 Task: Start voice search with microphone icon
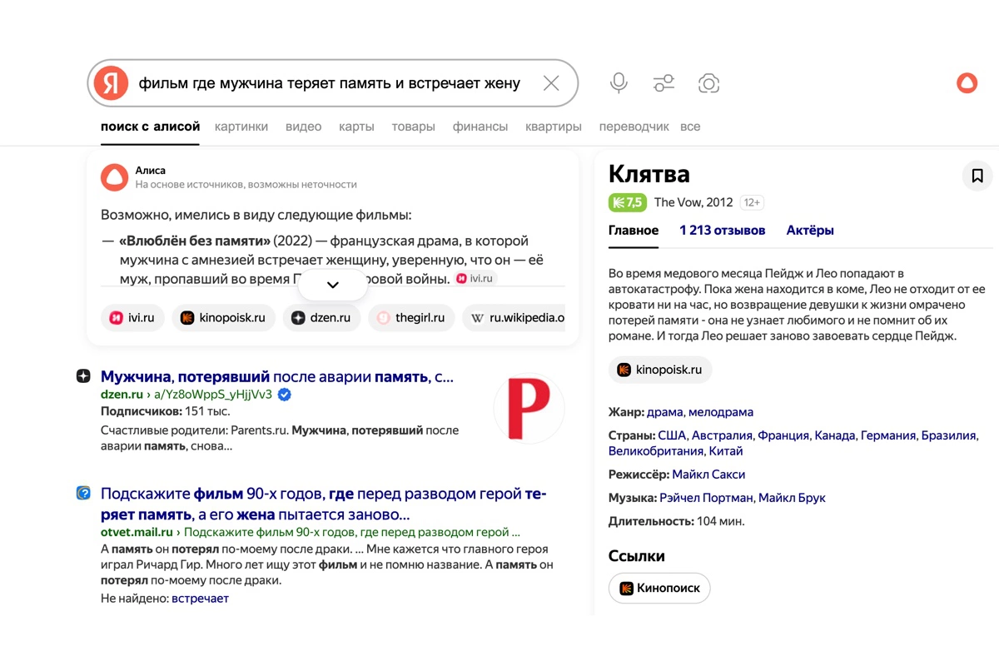[x=619, y=83]
